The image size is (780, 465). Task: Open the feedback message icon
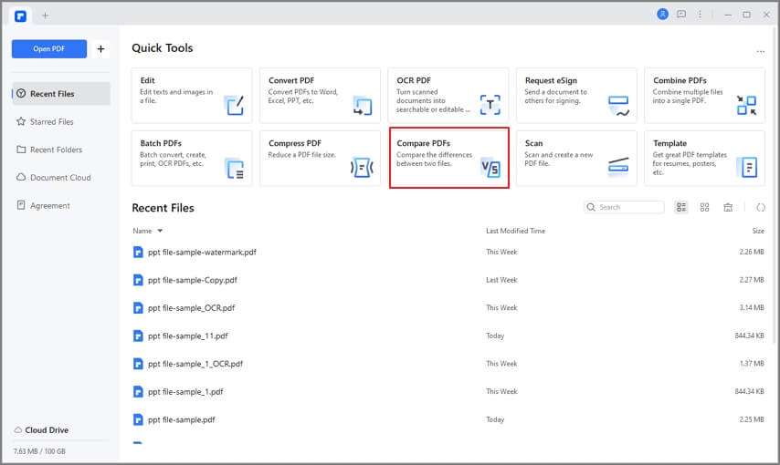pos(681,15)
